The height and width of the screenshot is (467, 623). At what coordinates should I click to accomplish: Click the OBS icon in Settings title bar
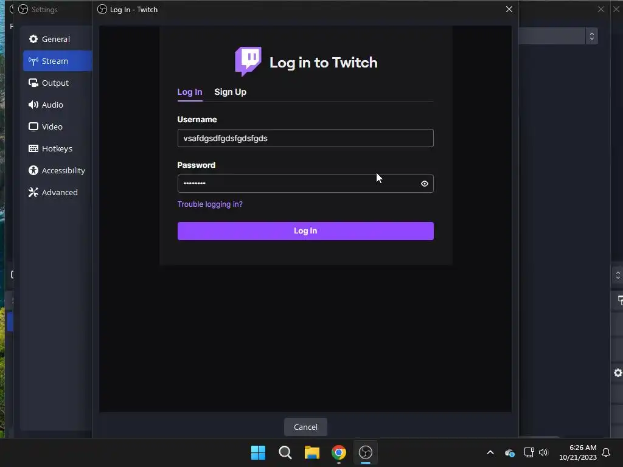click(x=23, y=9)
